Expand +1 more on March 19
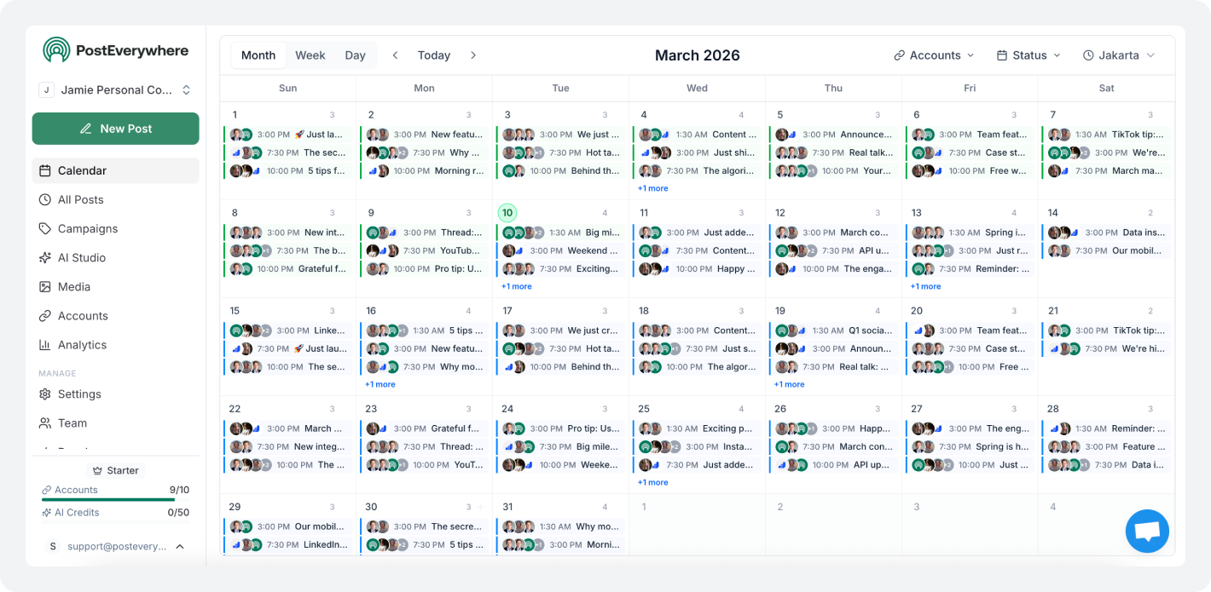This screenshot has height=592, width=1211. click(790, 384)
